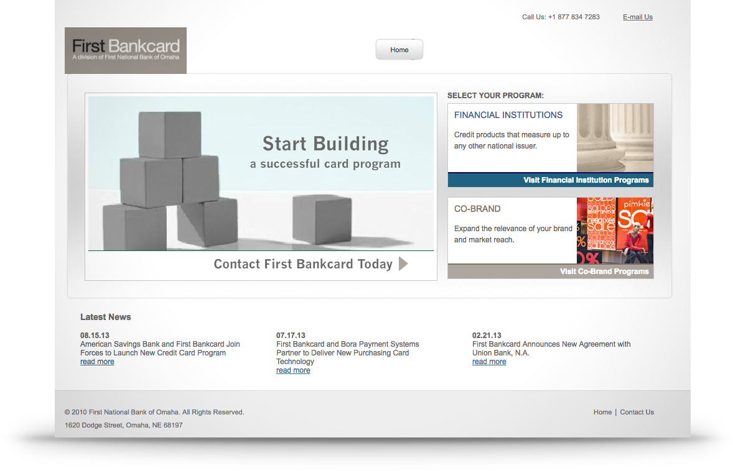
Task: Open the Home navigation tab
Action: pos(399,50)
